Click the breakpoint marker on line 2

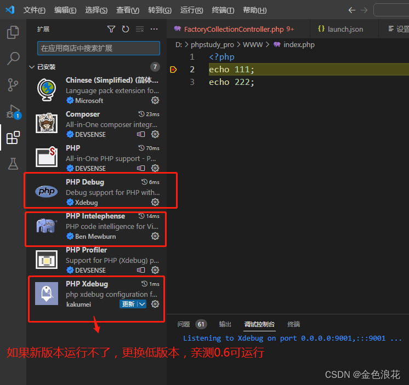173,70
